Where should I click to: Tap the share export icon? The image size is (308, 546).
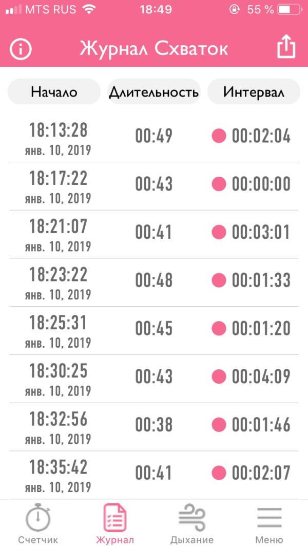tap(286, 48)
